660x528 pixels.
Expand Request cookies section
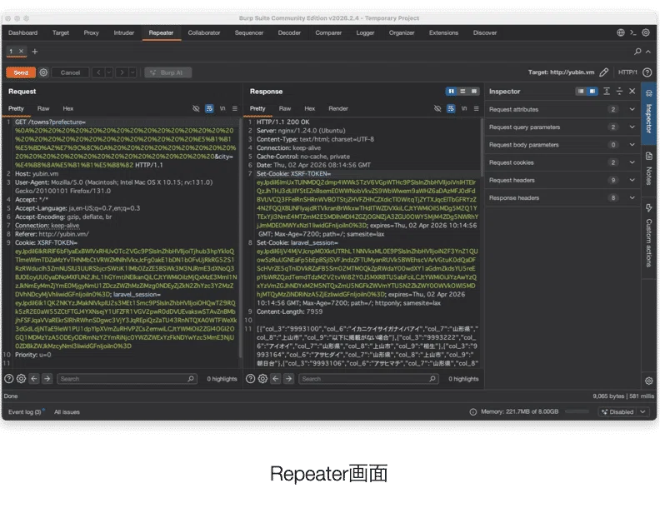click(562, 162)
